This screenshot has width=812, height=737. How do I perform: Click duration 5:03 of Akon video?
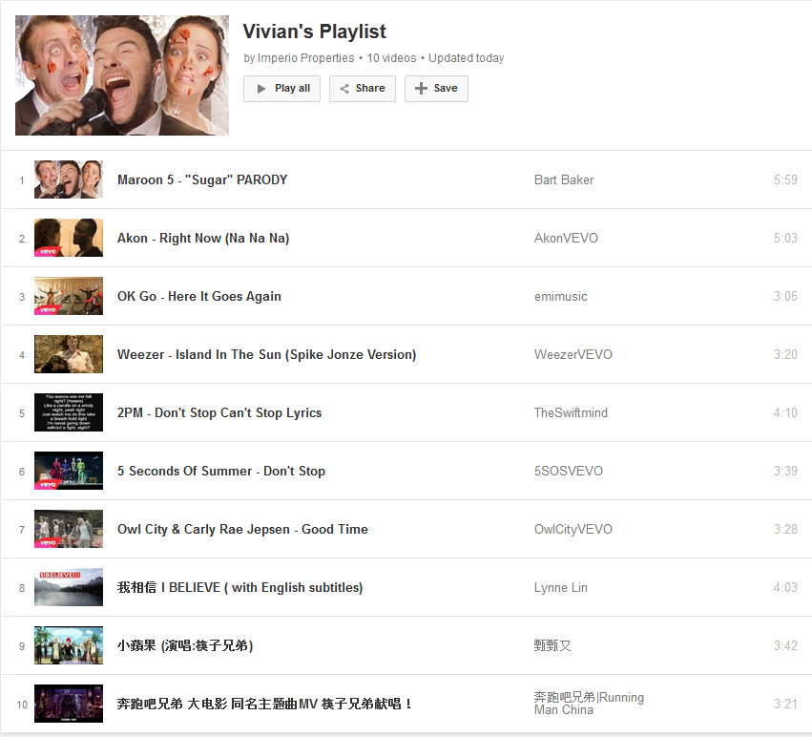click(785, 238)
